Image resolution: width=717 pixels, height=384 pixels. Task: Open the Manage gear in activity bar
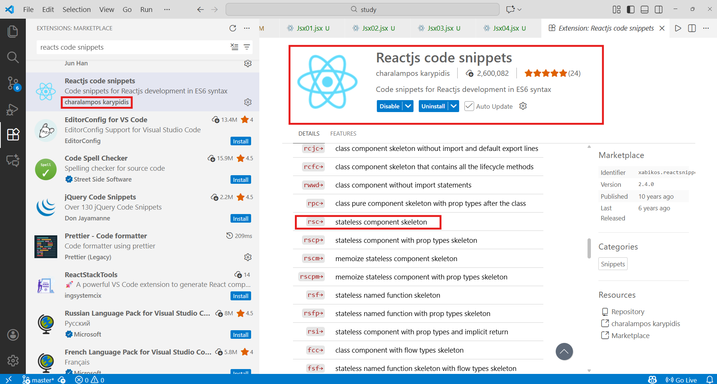click(x=13, y=361)
